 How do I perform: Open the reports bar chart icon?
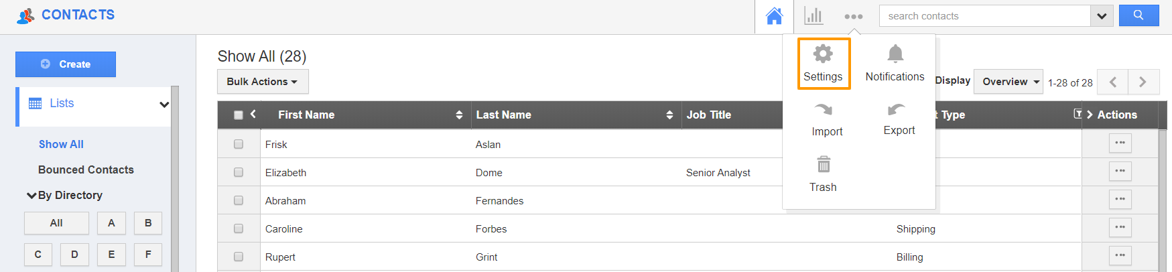click(813, 16)
